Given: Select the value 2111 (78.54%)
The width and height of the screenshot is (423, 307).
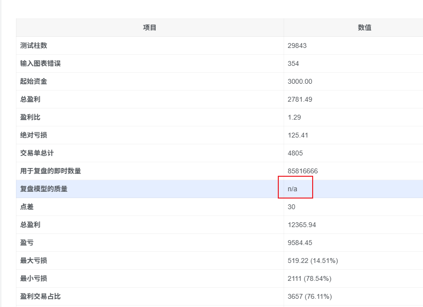Looking at the screenshot, I should (x=307, y=278).
